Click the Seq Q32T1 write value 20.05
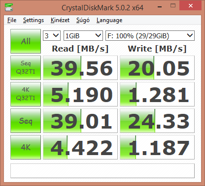Image resolution: width=205 pixels, height=186 pixels. [x=157, y=68]
